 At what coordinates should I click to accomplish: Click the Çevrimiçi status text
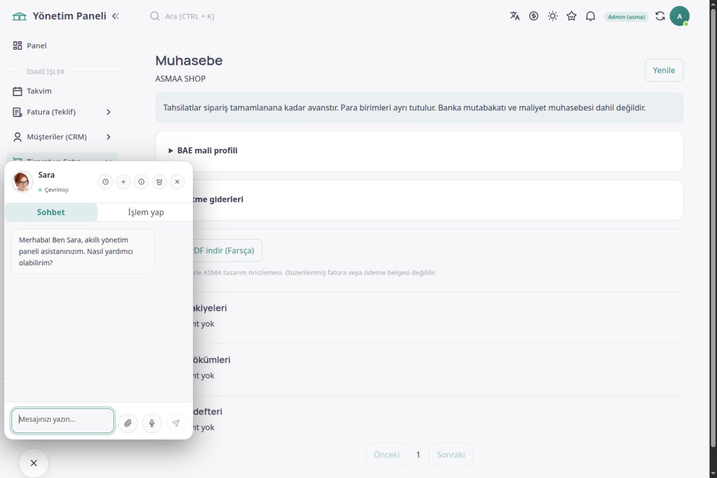[56, 190]
